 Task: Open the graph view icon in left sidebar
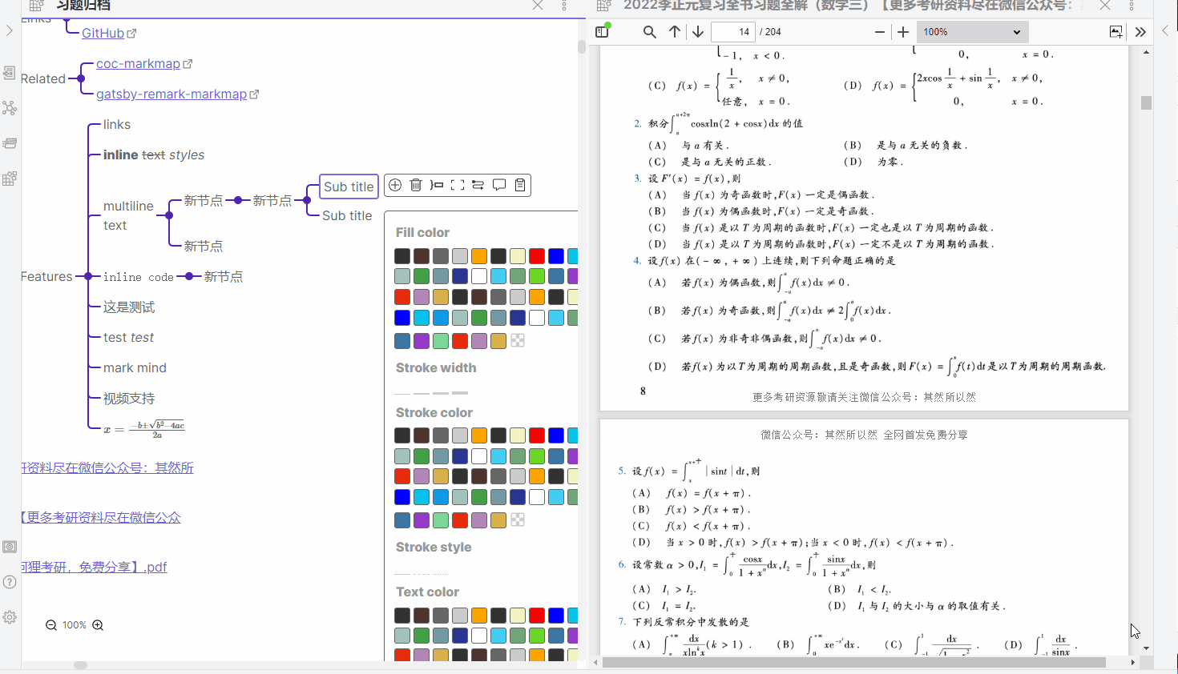10,108
